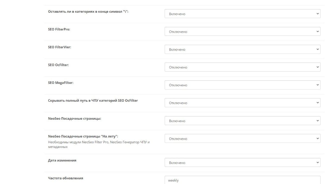Viewport: 325px width, 184px height.
Task: Expand the NeoSeo "На лету" landing pages dropdown
Action: coord(243,139)
